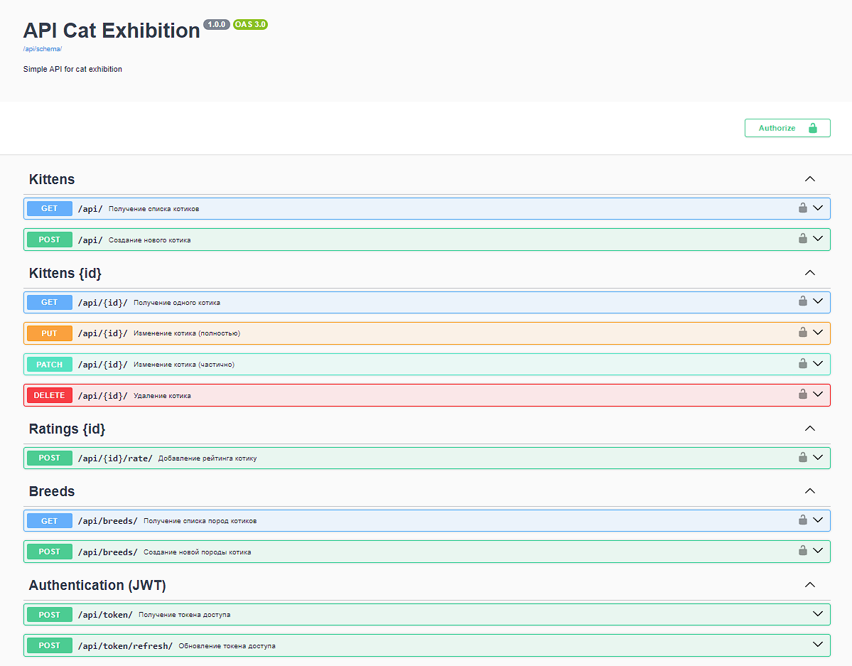Collapse the Kittens section heading
The width and height of the screenshot is (852, 666).
point(427,179)
